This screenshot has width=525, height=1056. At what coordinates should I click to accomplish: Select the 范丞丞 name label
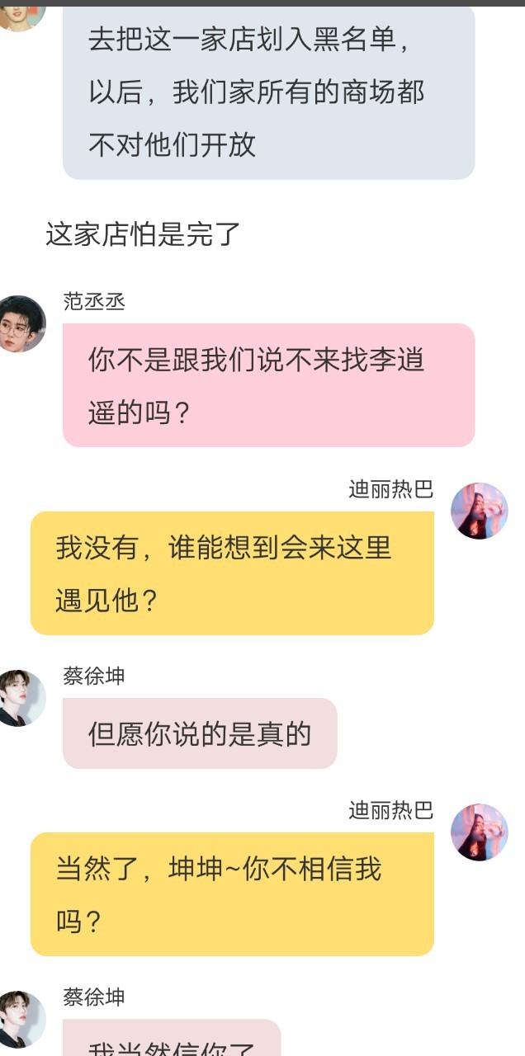point(94,301)
